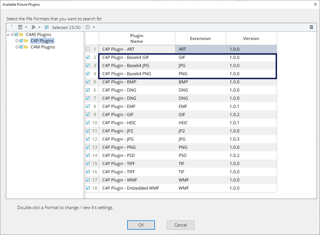Select the "C4P Plugin - JP2" name
Image resolution: width=320 pixels, height=235 pixels.
pyautogui.click(x=118, y=131)
